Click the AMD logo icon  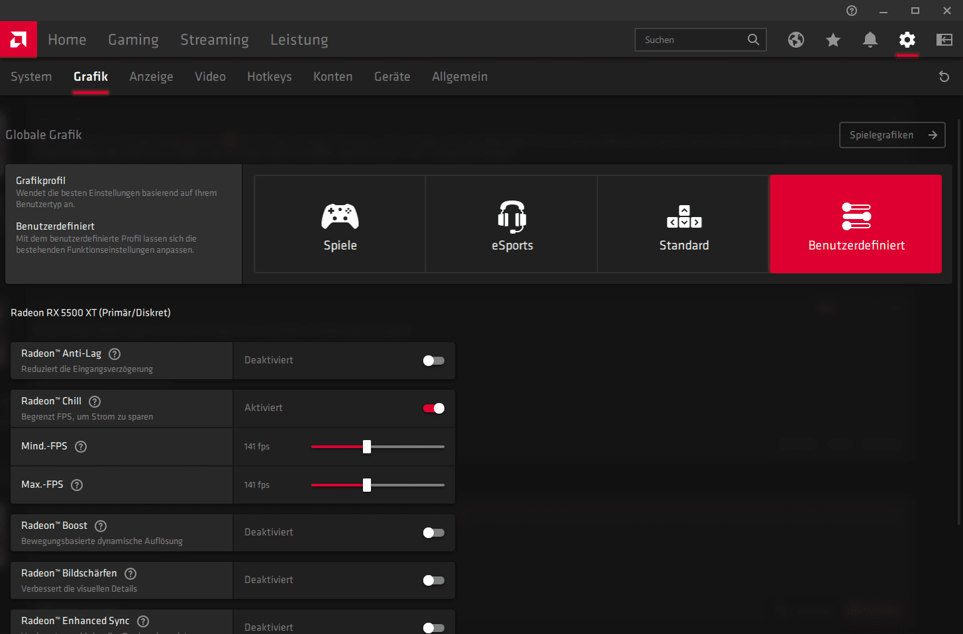coord(19,40)
